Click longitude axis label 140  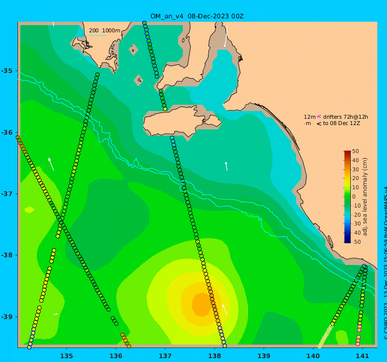313,356
